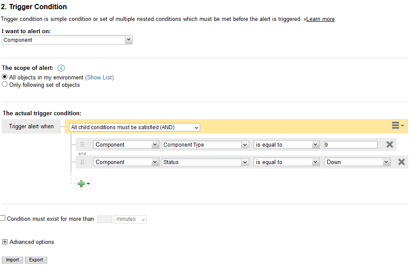Click the drag handle of Status row
Viewport: 413px width, 271px height.
[x=82, y=162]
